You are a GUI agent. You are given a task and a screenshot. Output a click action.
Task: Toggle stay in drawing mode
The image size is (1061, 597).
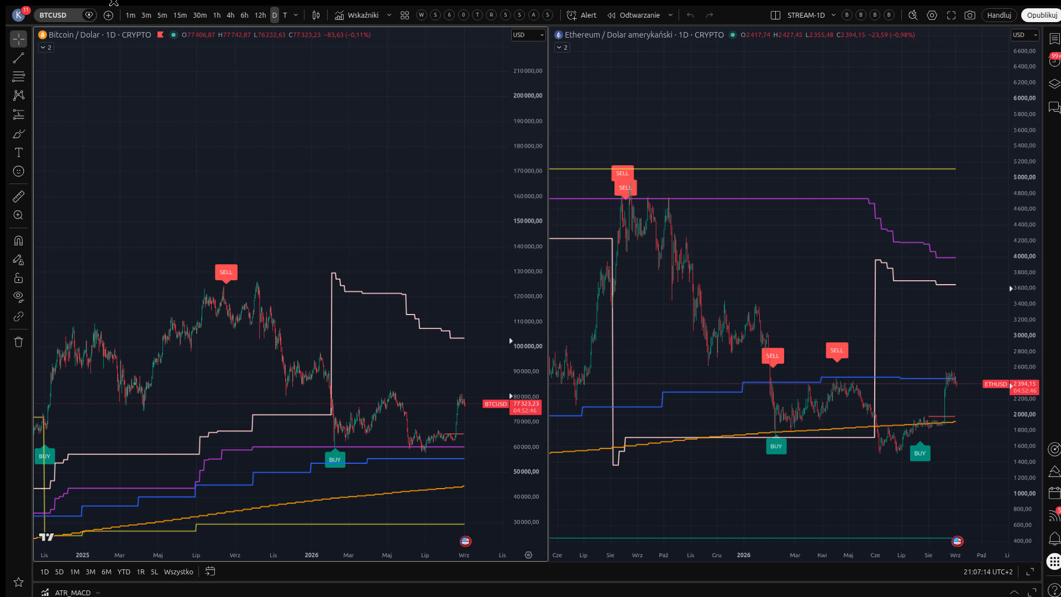(x=18, y=259)
